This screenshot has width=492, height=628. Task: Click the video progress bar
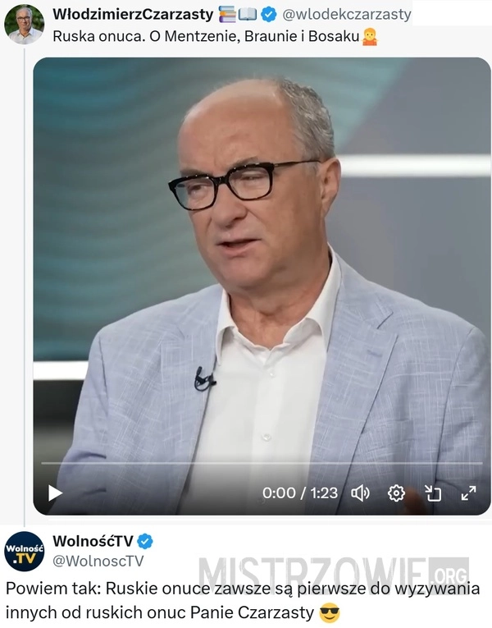pos(262,463)
